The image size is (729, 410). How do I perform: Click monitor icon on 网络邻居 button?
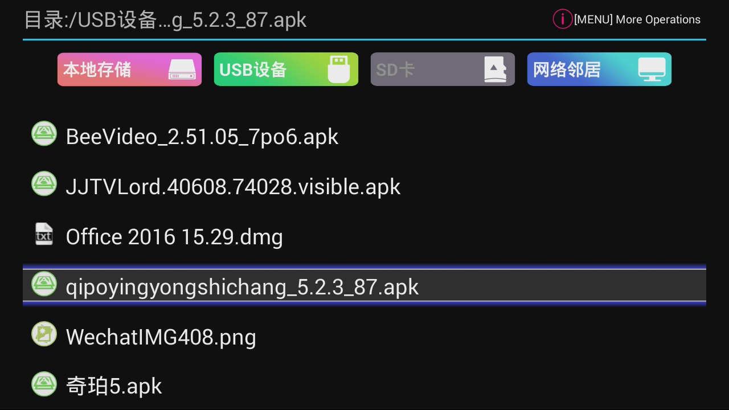pos(651,69)
